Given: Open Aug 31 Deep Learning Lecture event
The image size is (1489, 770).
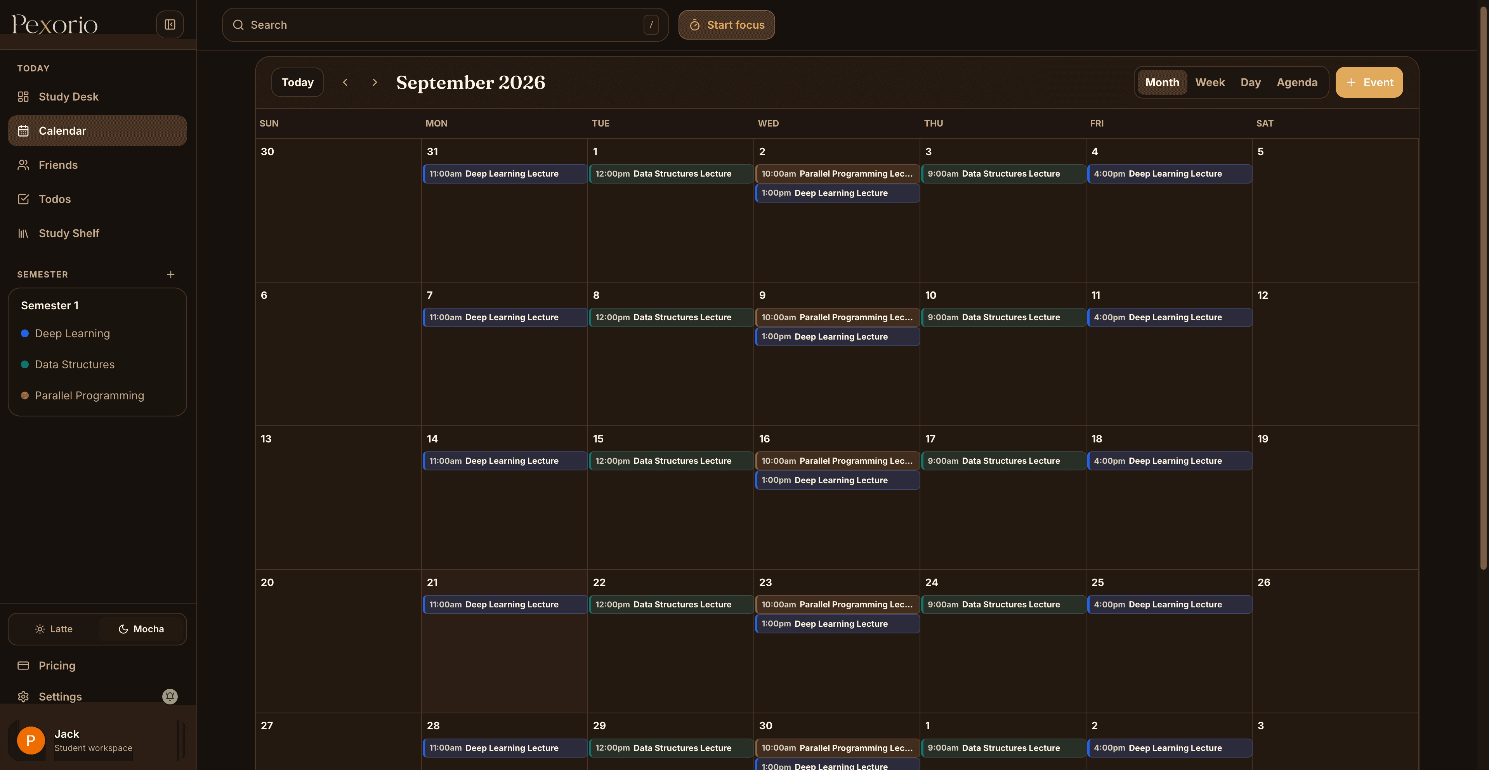Looking at the screenshot, I should (505, 173).
